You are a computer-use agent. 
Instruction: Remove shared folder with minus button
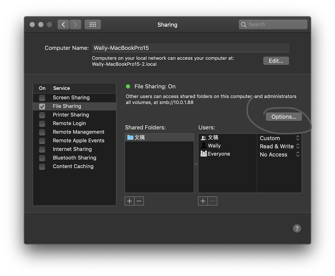pos(139,201)
